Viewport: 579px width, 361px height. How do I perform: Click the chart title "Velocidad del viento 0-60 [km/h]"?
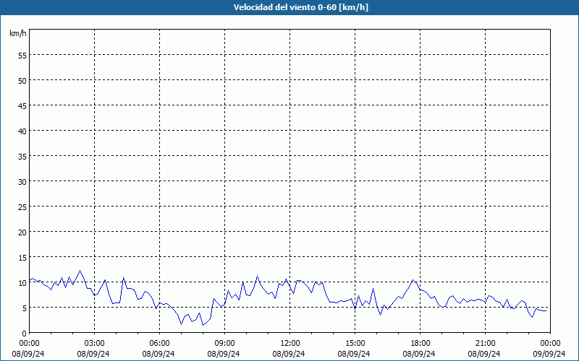point(301,7)
